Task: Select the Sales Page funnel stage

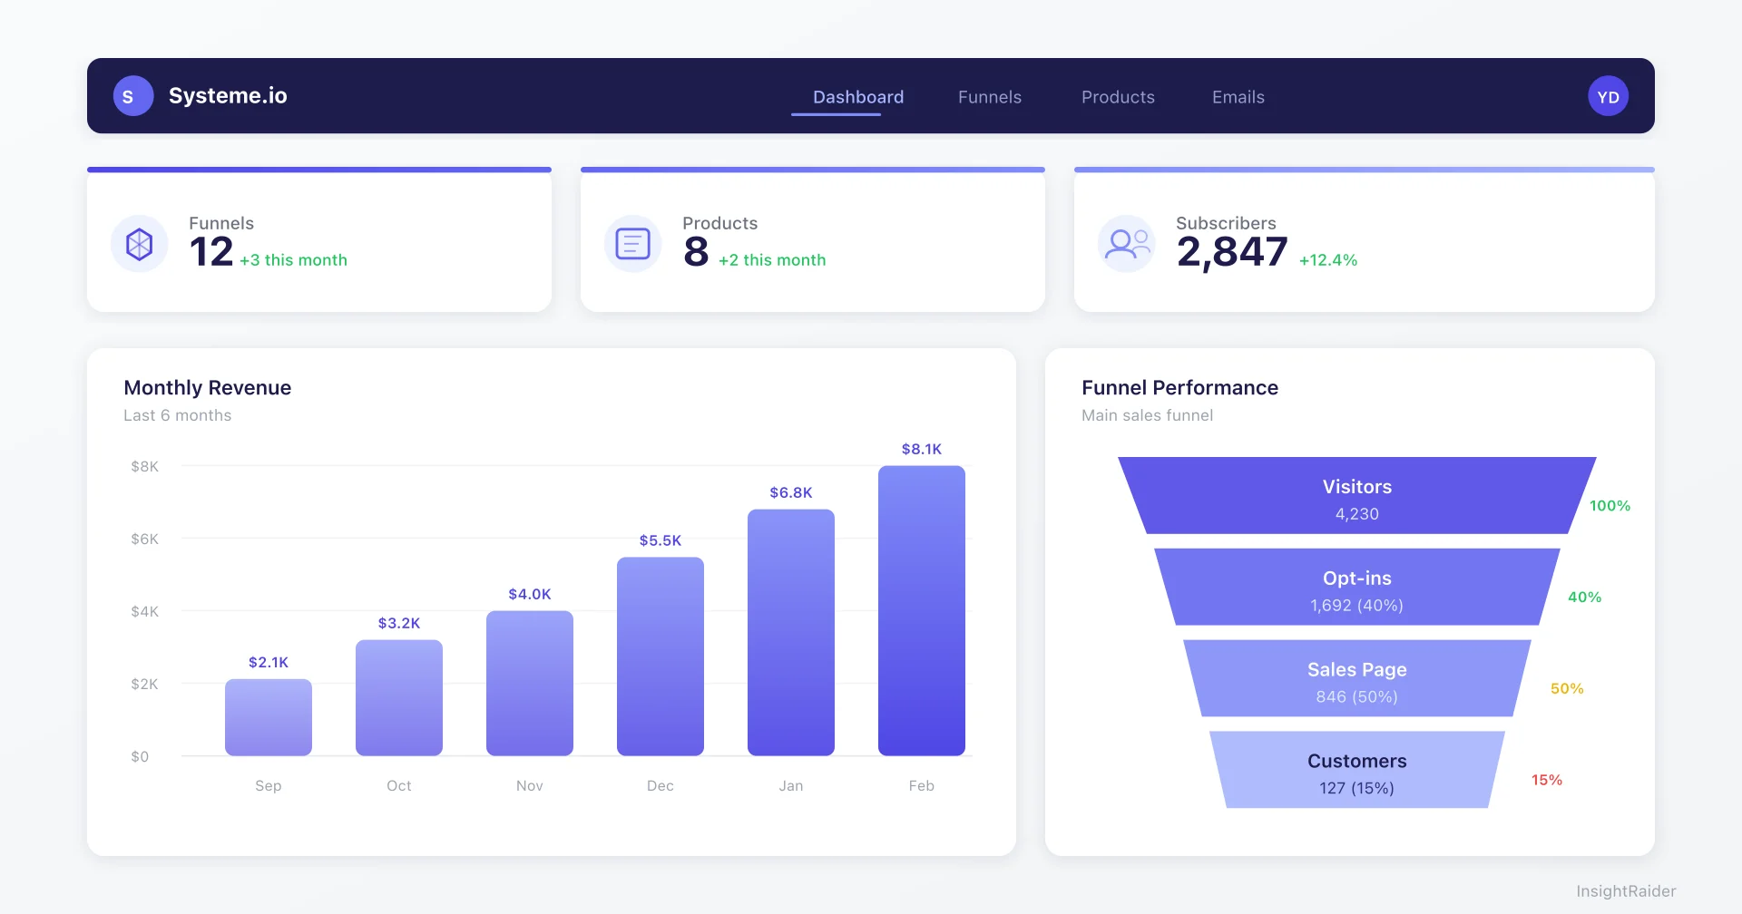Action: (x=1356, y=679)
